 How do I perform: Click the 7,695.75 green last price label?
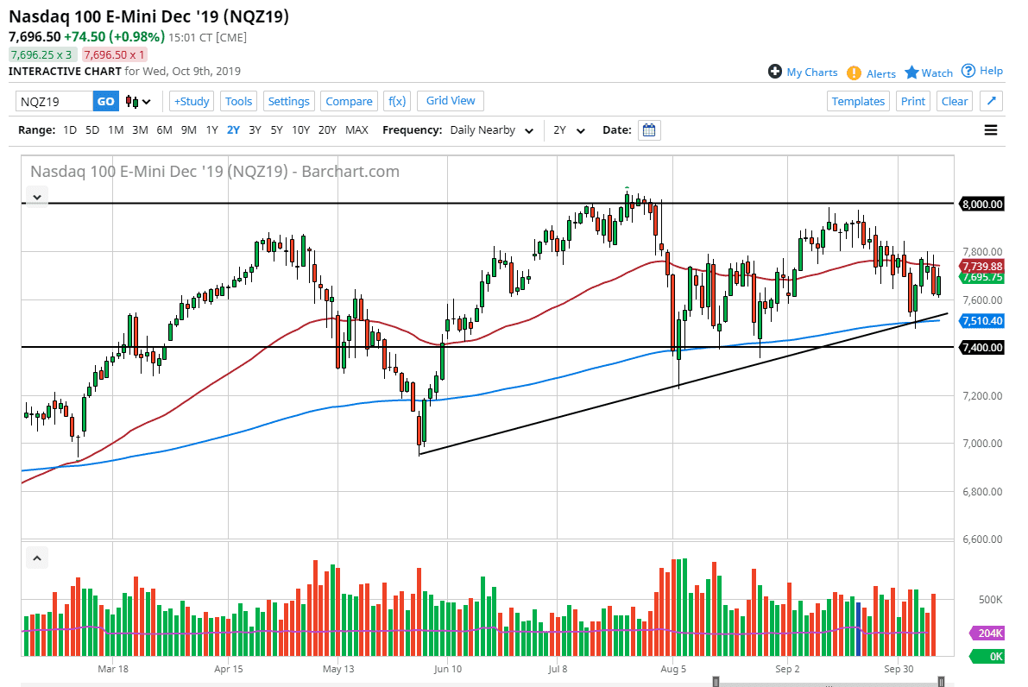(982, 277)
